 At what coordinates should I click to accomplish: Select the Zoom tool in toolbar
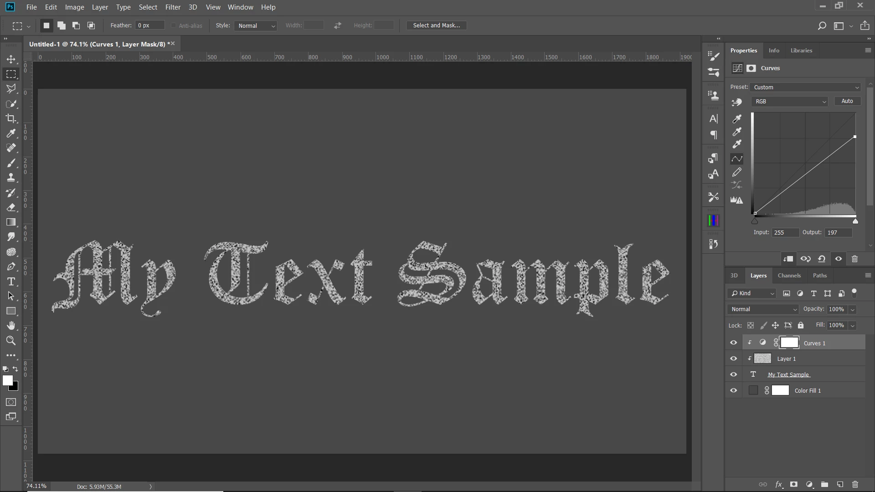click(11, 340)
